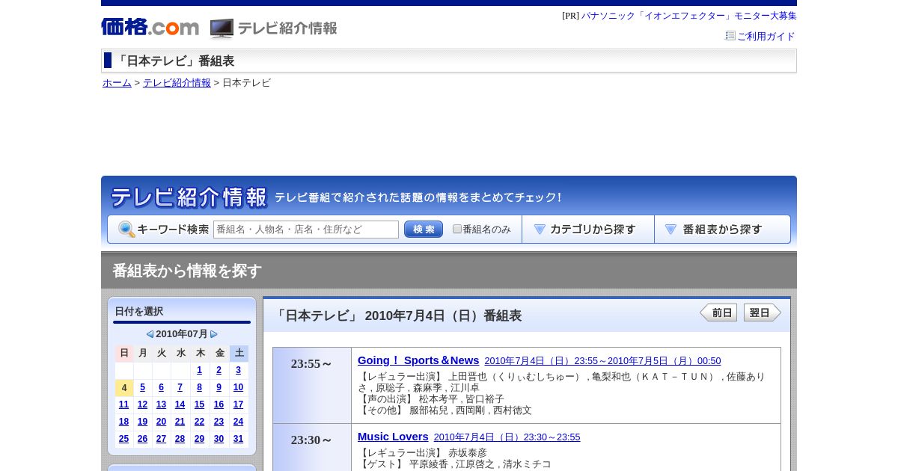Image resolution: width=898 pixels, height=471 pixels.
Task: Go to previous month with left arrow
Action: pyautogui.click(x=150, y=334)
